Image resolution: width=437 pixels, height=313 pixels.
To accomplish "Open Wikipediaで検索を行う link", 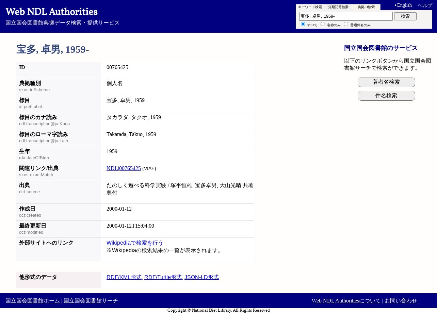I will 135,243.
